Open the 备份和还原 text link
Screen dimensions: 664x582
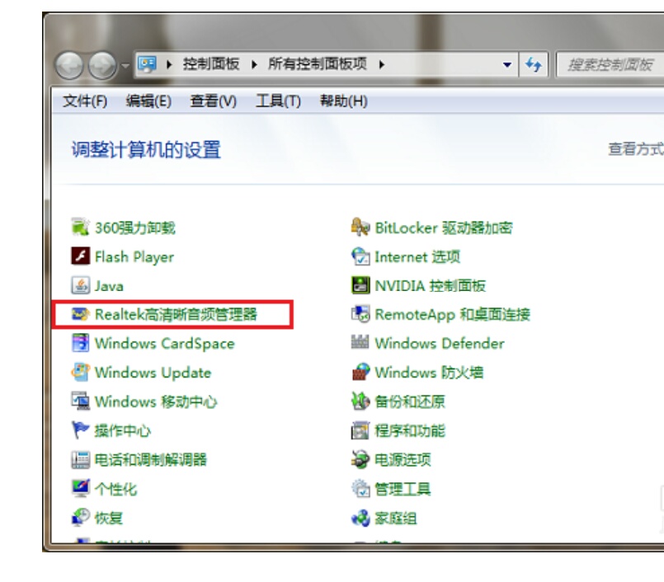(x=410, y=401)
